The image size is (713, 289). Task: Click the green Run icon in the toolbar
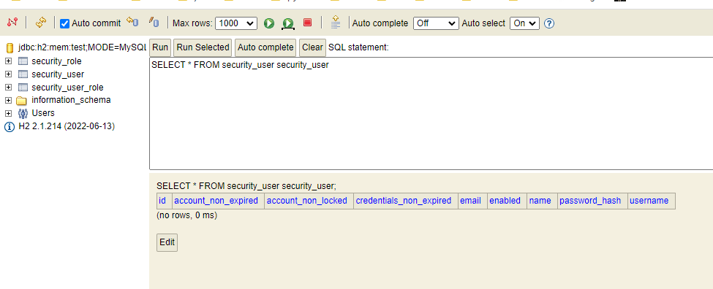pos(269,23)
